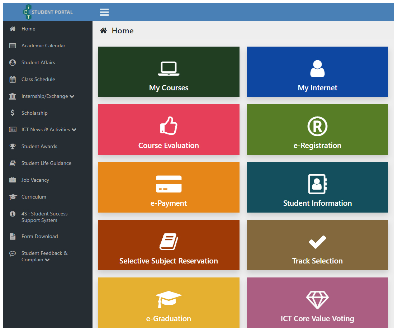
Task: Open the Track Selection tile label
Action: click(x=317, y=261)
